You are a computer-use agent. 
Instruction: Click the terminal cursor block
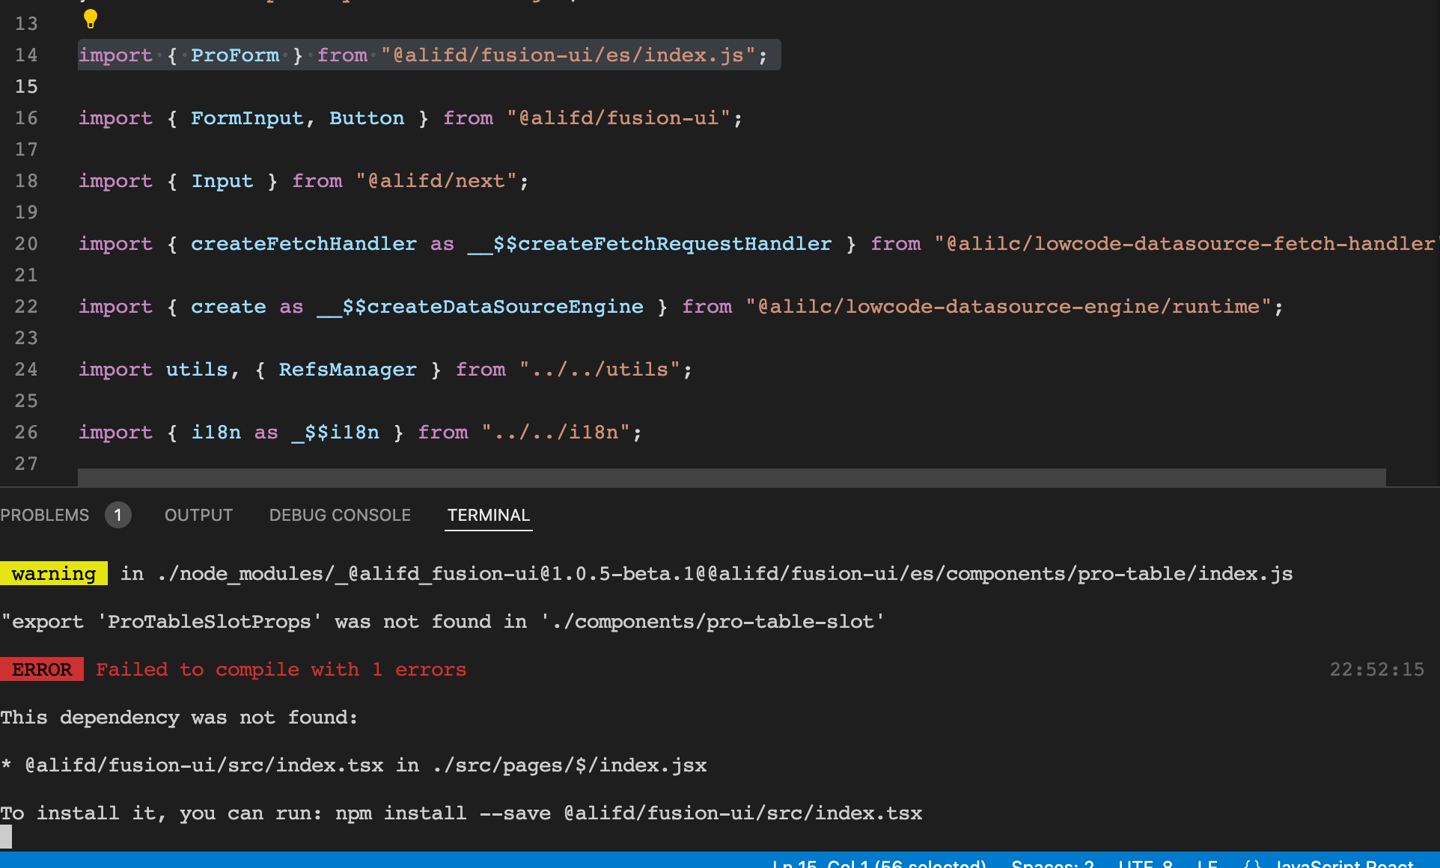pyautogui.click(x=6, y=837)
